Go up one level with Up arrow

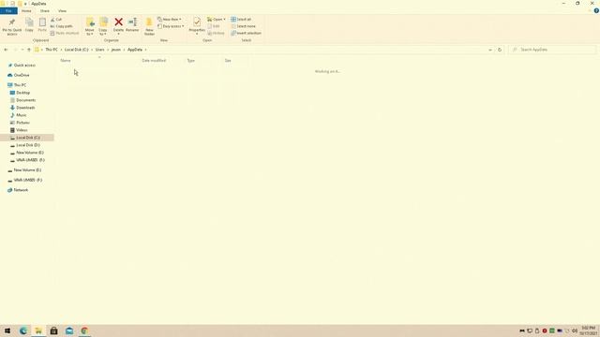click(x=29, y=50)
